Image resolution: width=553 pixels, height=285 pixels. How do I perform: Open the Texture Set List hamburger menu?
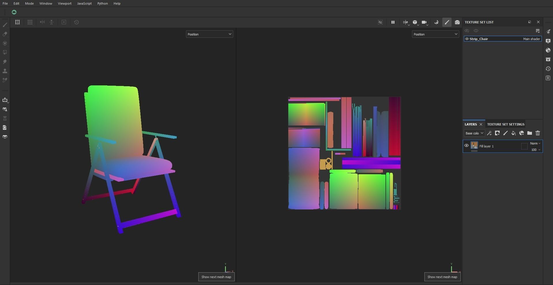point(538,31)
